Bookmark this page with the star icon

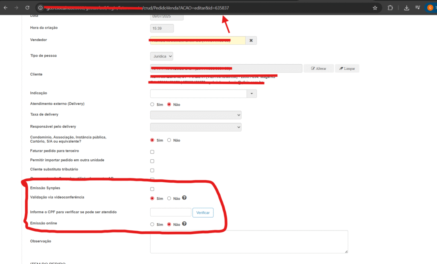(x=375, y=8)
